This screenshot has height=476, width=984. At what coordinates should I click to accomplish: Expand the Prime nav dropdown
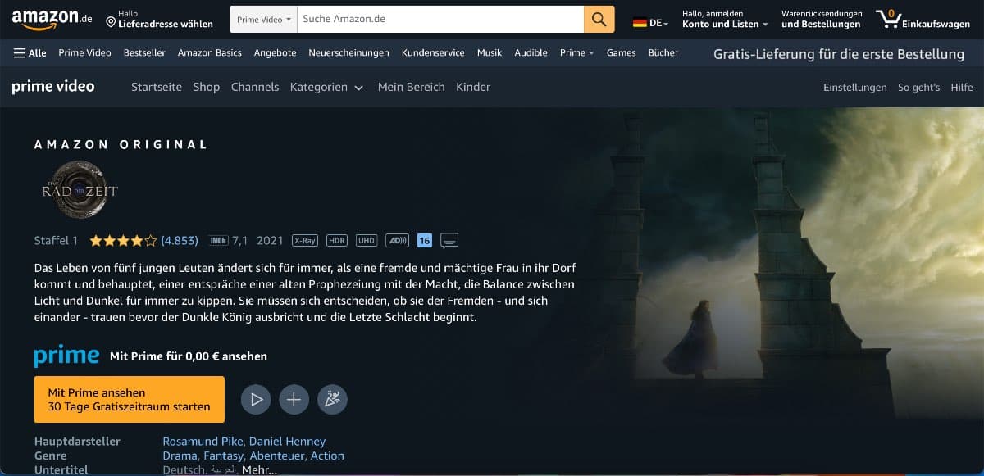(576, 52)
